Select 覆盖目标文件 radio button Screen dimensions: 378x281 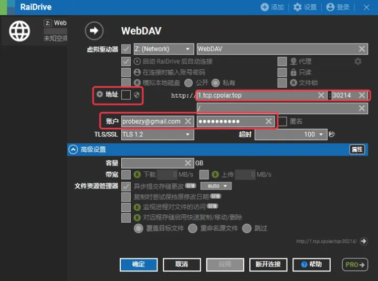coord(139,228)
